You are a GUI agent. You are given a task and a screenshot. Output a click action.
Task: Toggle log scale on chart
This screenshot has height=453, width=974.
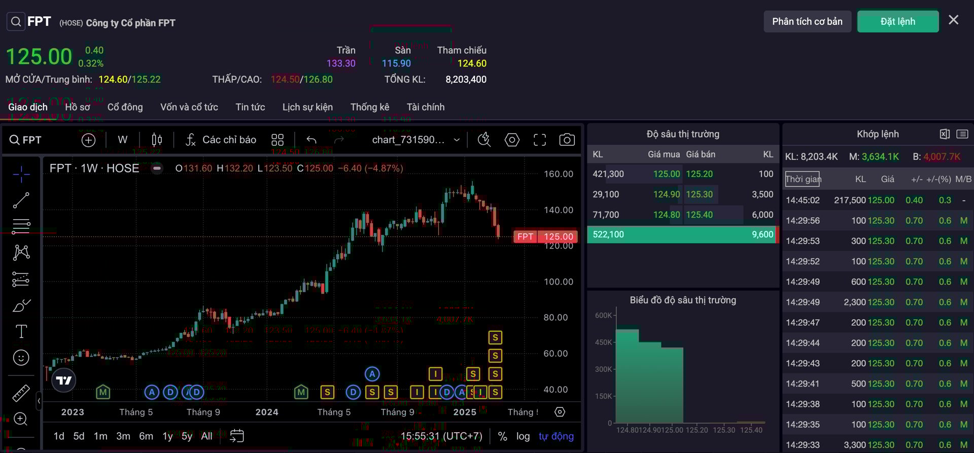click(x=523, y=436)
